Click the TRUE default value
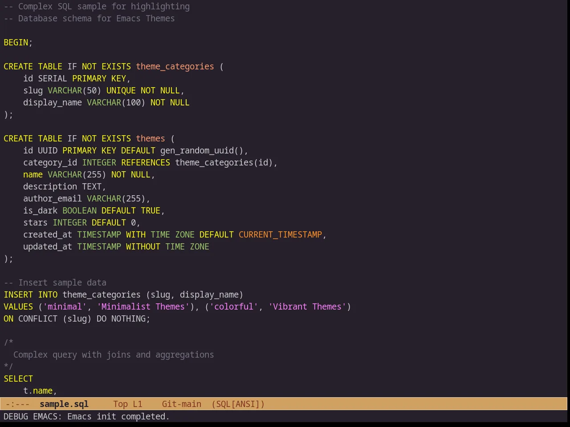 151,210
